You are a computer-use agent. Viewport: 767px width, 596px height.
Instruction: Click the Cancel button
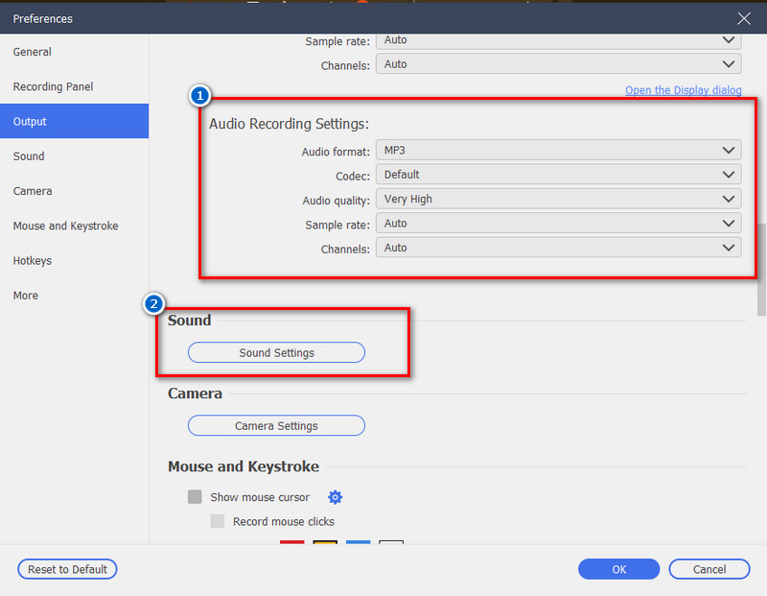[709, 569]
